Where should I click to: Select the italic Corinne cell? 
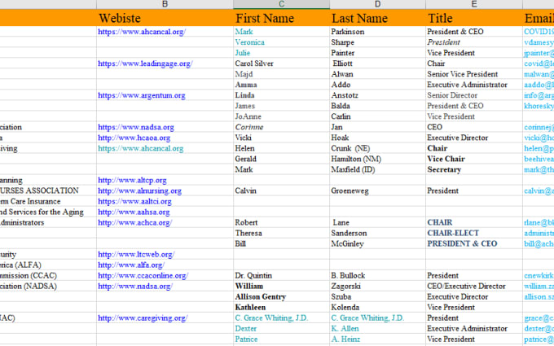tap(281, 127)
